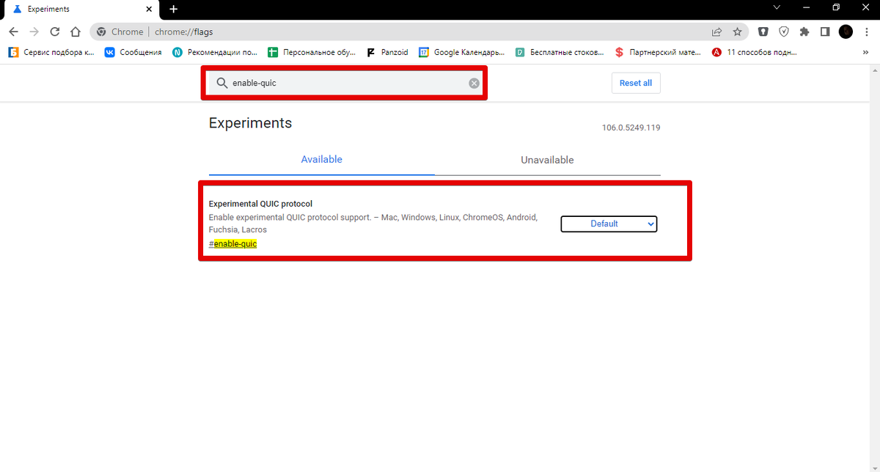Go forward with the forward arrow

pyautogui.click(x=34, y=32)
